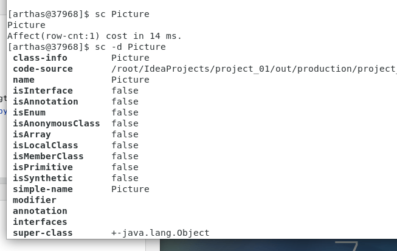Click the 'Affect(row-cnt:1) cost in 14 ms.' line
This screenshot has height=251, width=397.
point(94,36)
